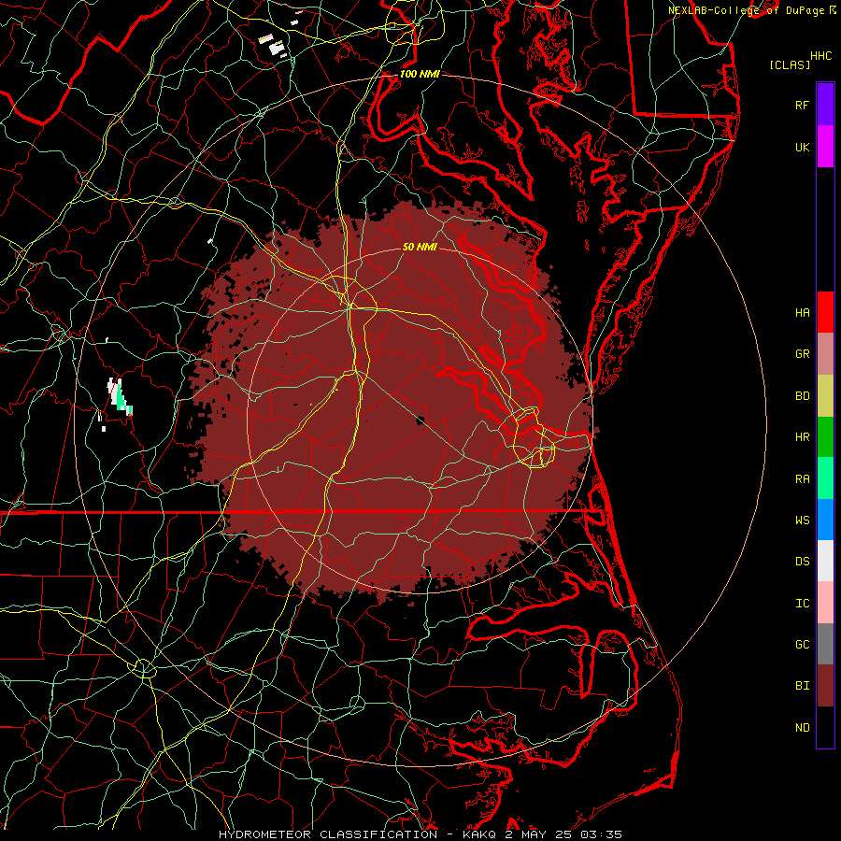
Task: Click the green rain echo west of radar
Action: click(121, 400)
